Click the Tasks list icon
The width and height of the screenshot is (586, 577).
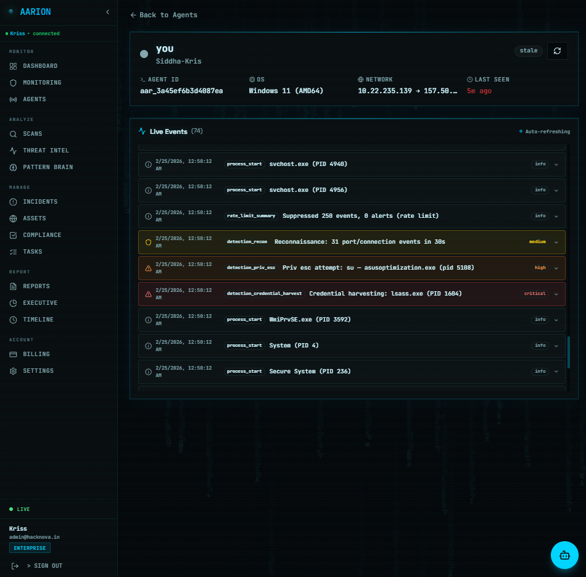(13, 252)
